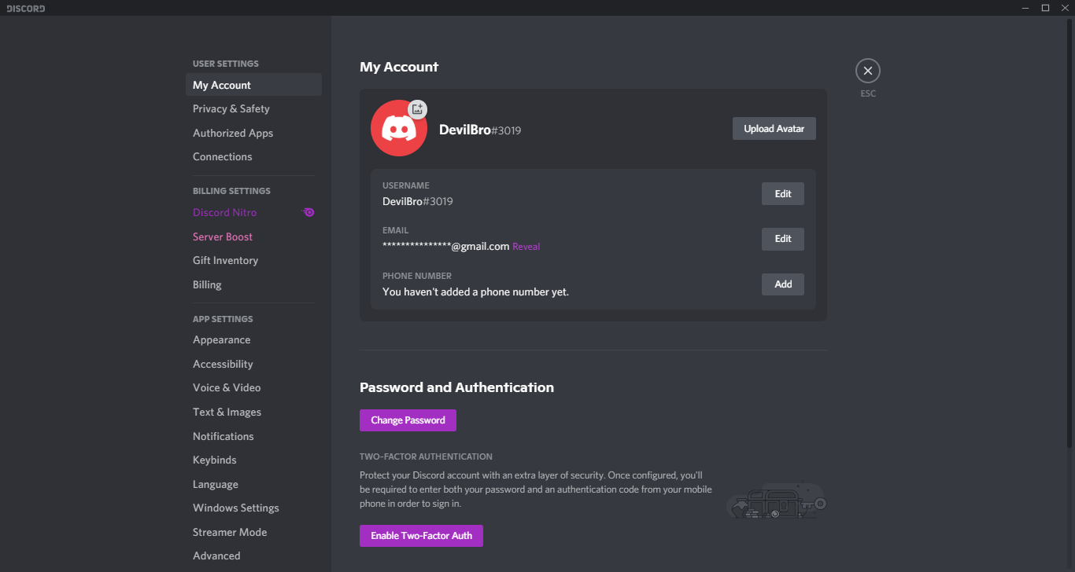The image size is (1075, 572).
Task: Minimize the Discord window
Action: [x=1025, y=8]
